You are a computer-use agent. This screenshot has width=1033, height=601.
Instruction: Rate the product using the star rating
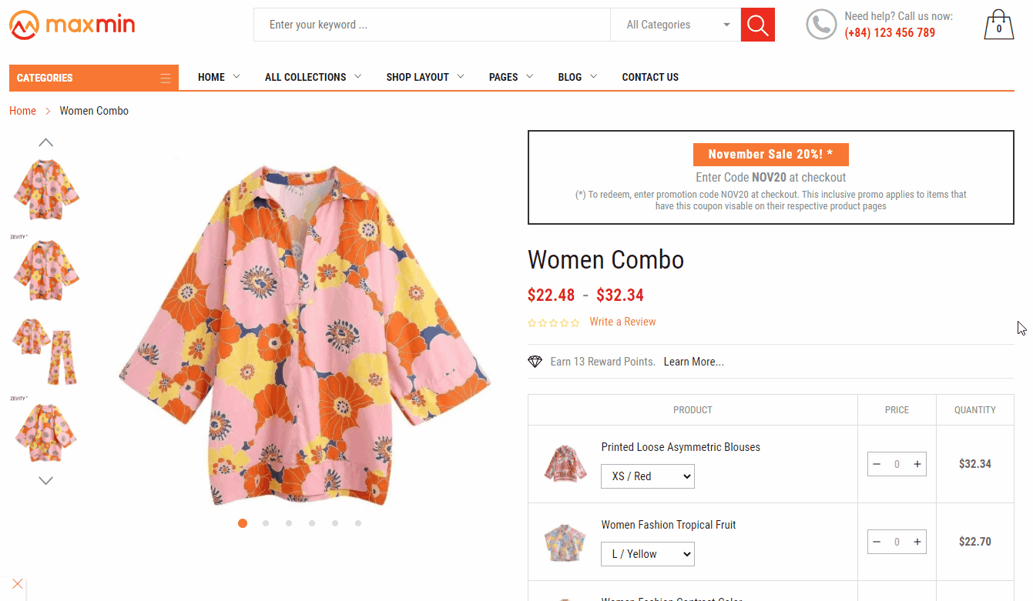coord(554,323)
